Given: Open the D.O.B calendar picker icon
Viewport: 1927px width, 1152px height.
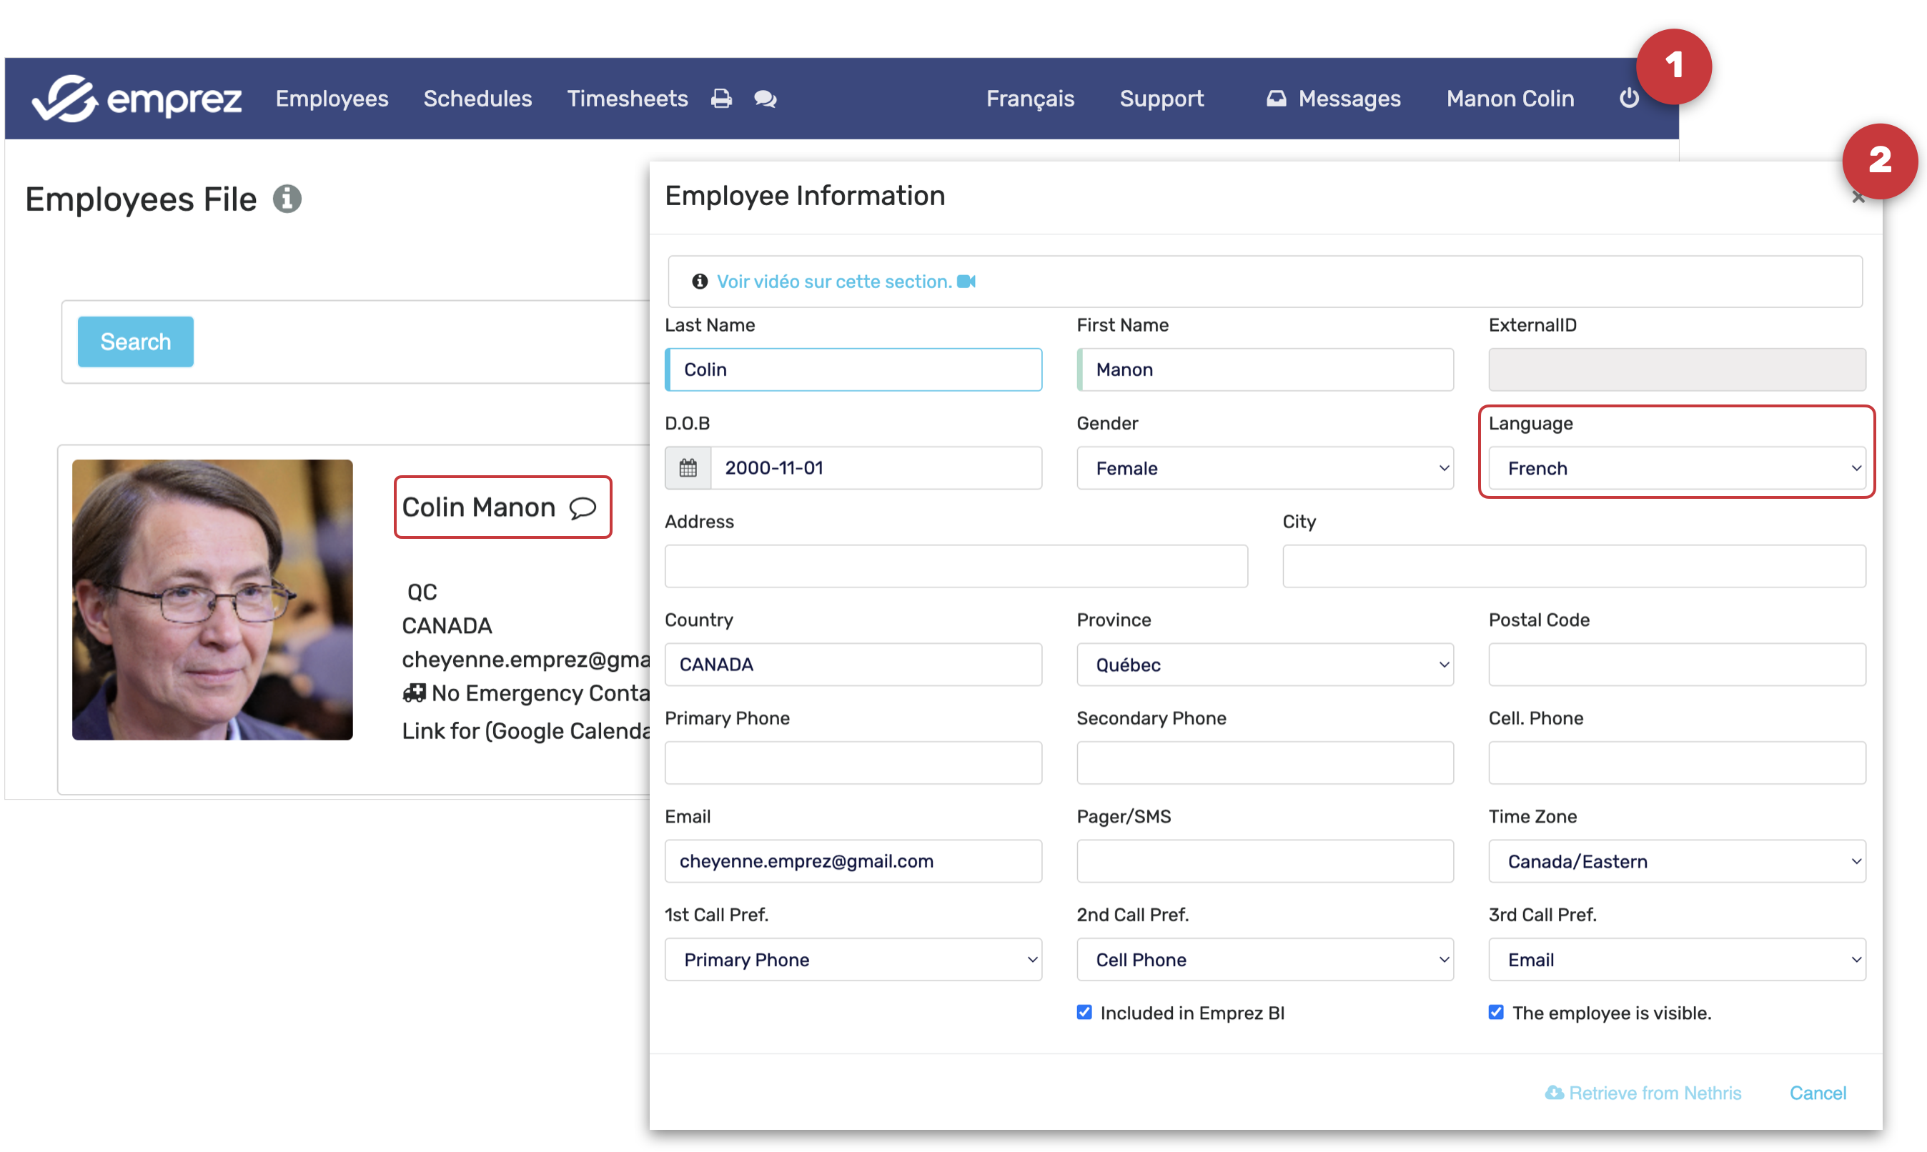Looking at the screenshot, I should (x=688, y=468).
